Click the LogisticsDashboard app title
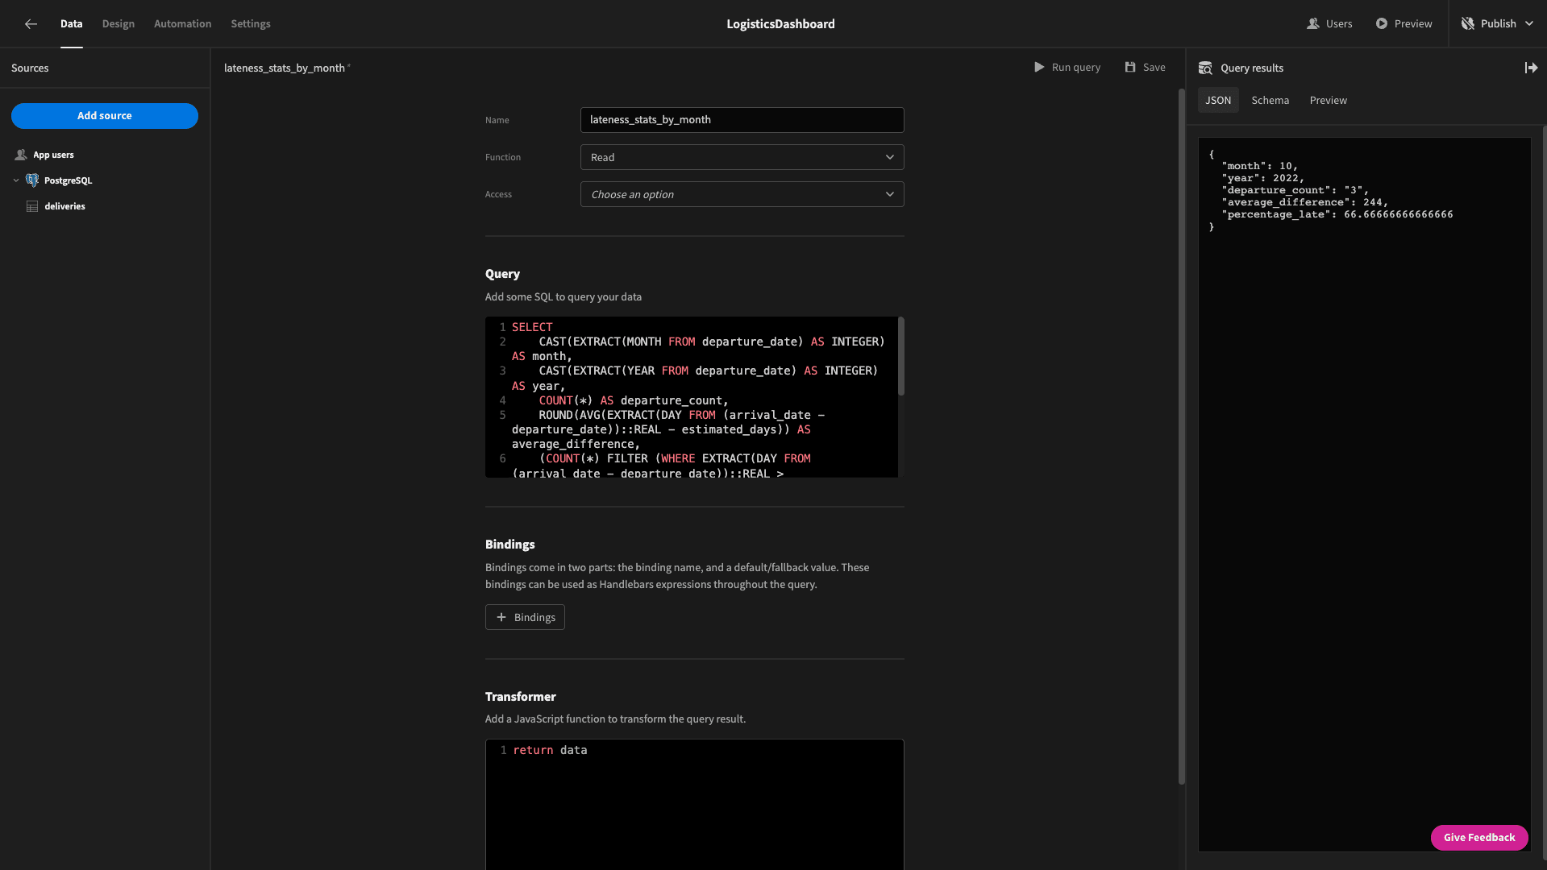1547x870 pixels. (x=780, y=24)
